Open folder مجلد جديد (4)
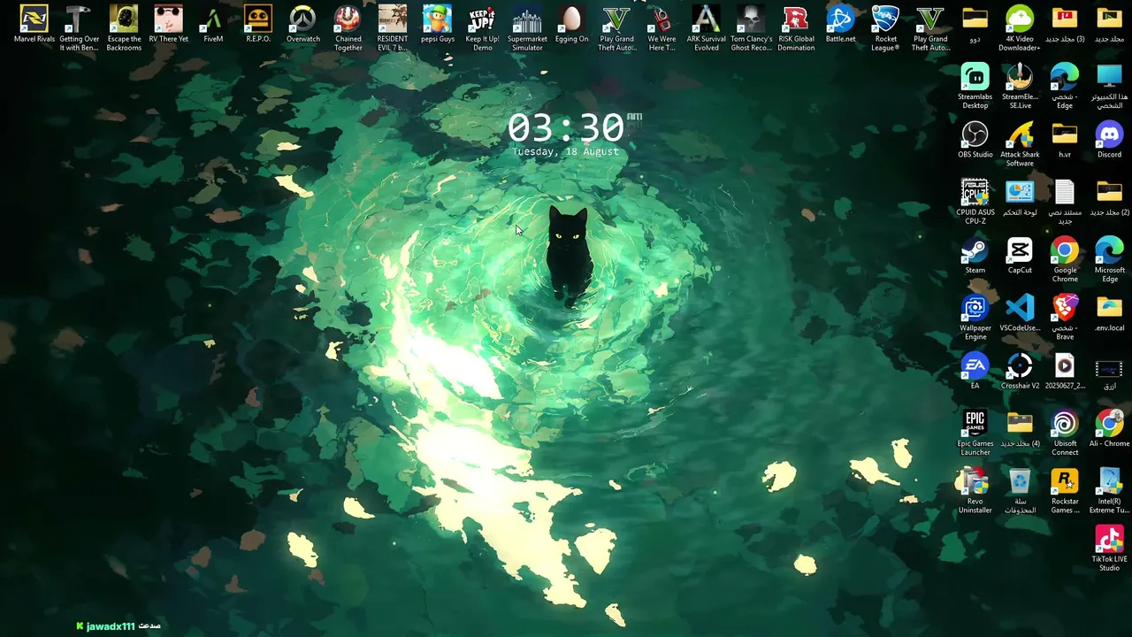The image size is (1132, 637). (x=1020, y=429)
